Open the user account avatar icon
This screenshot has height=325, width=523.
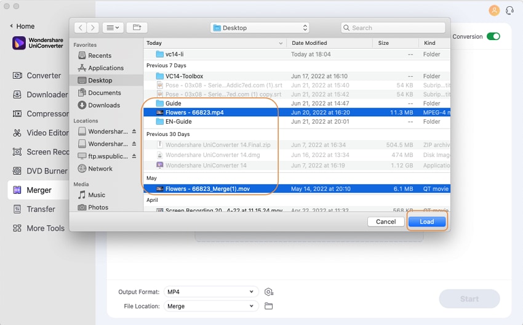(x=494, y=10)
